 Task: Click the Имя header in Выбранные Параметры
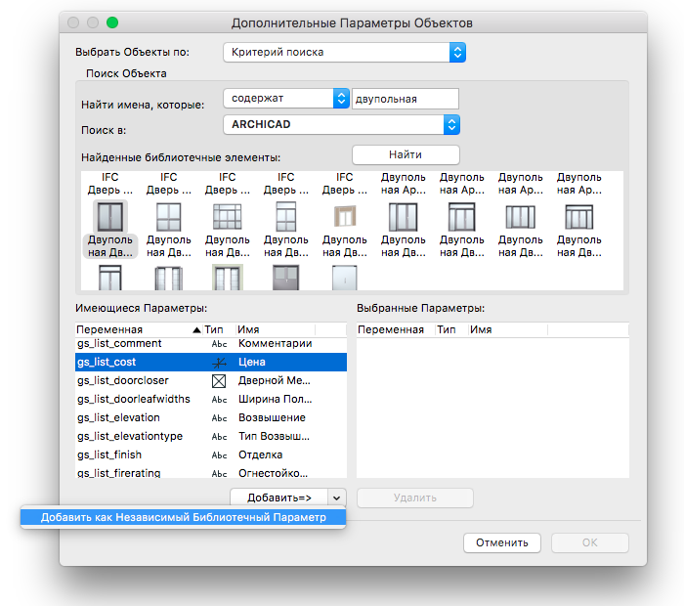point(508,329)
